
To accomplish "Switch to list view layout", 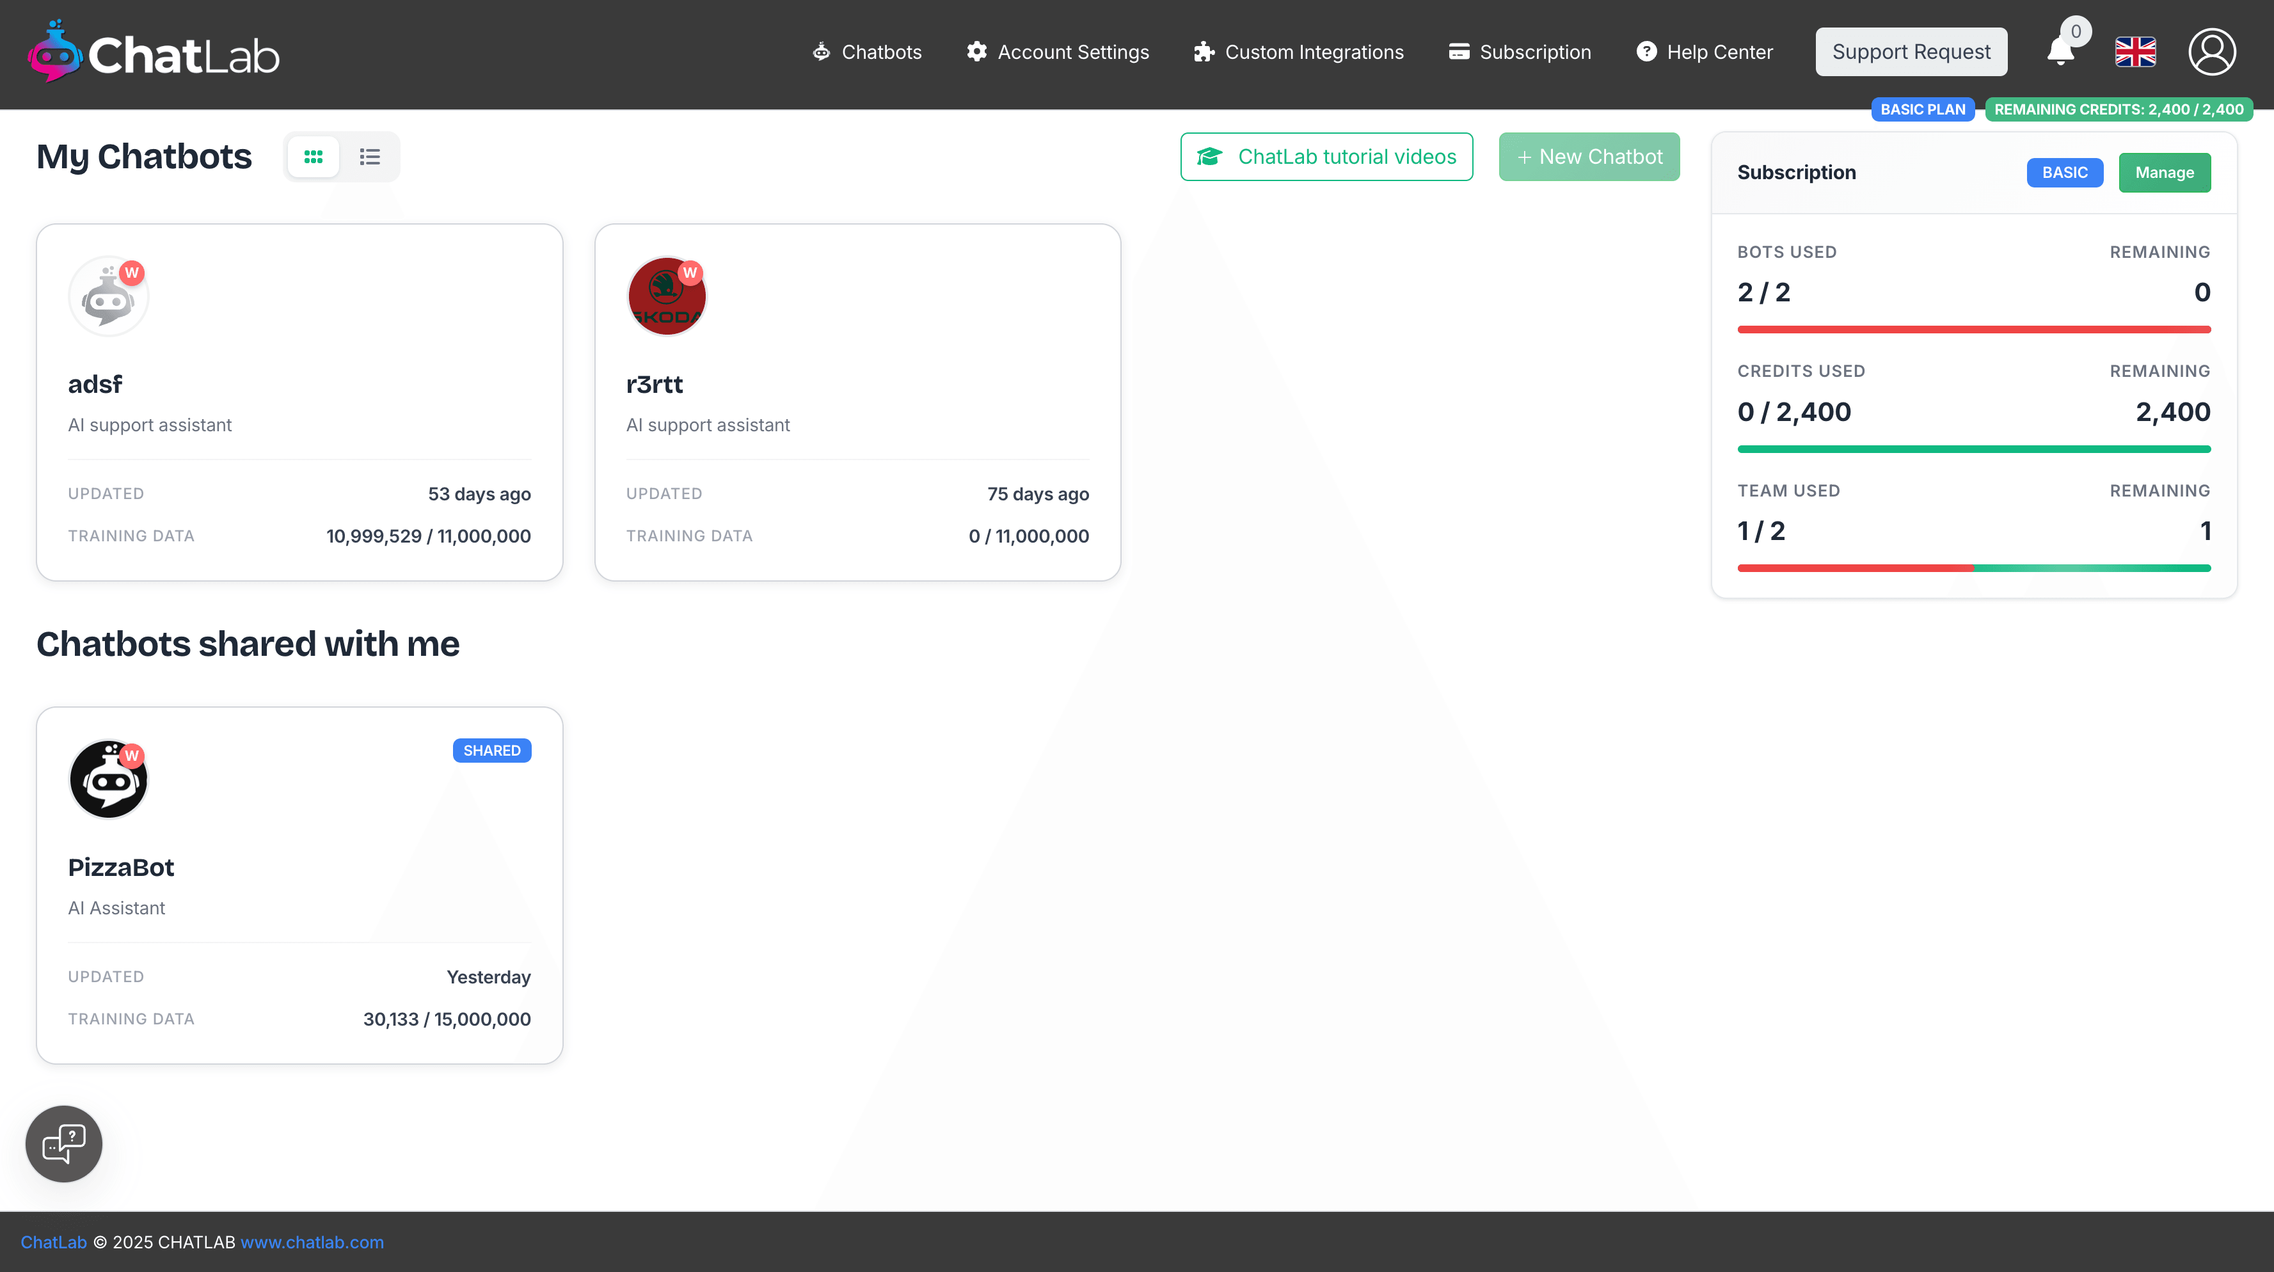I will (370, 157).
